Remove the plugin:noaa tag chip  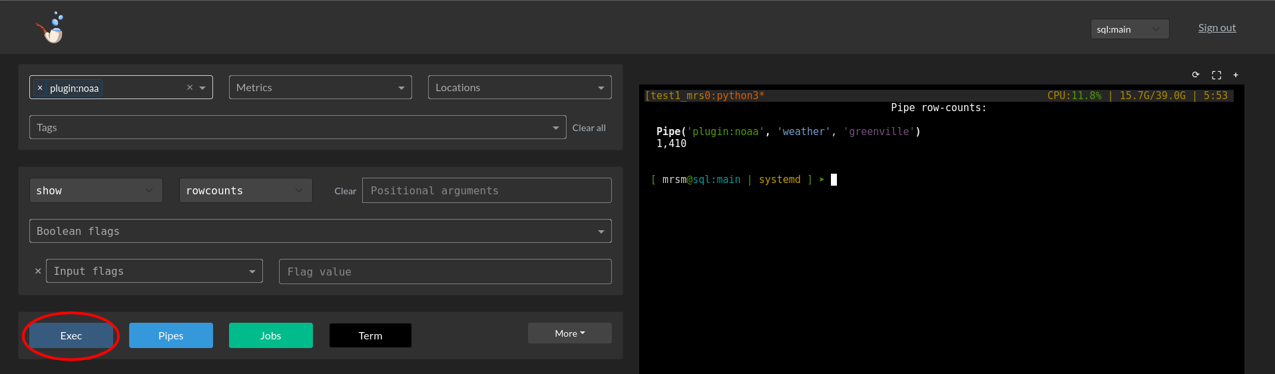[x=40, y=88]
